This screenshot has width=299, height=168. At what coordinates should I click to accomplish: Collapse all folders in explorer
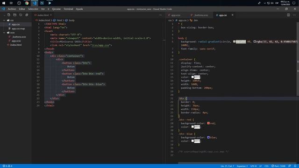click(27, 15)
